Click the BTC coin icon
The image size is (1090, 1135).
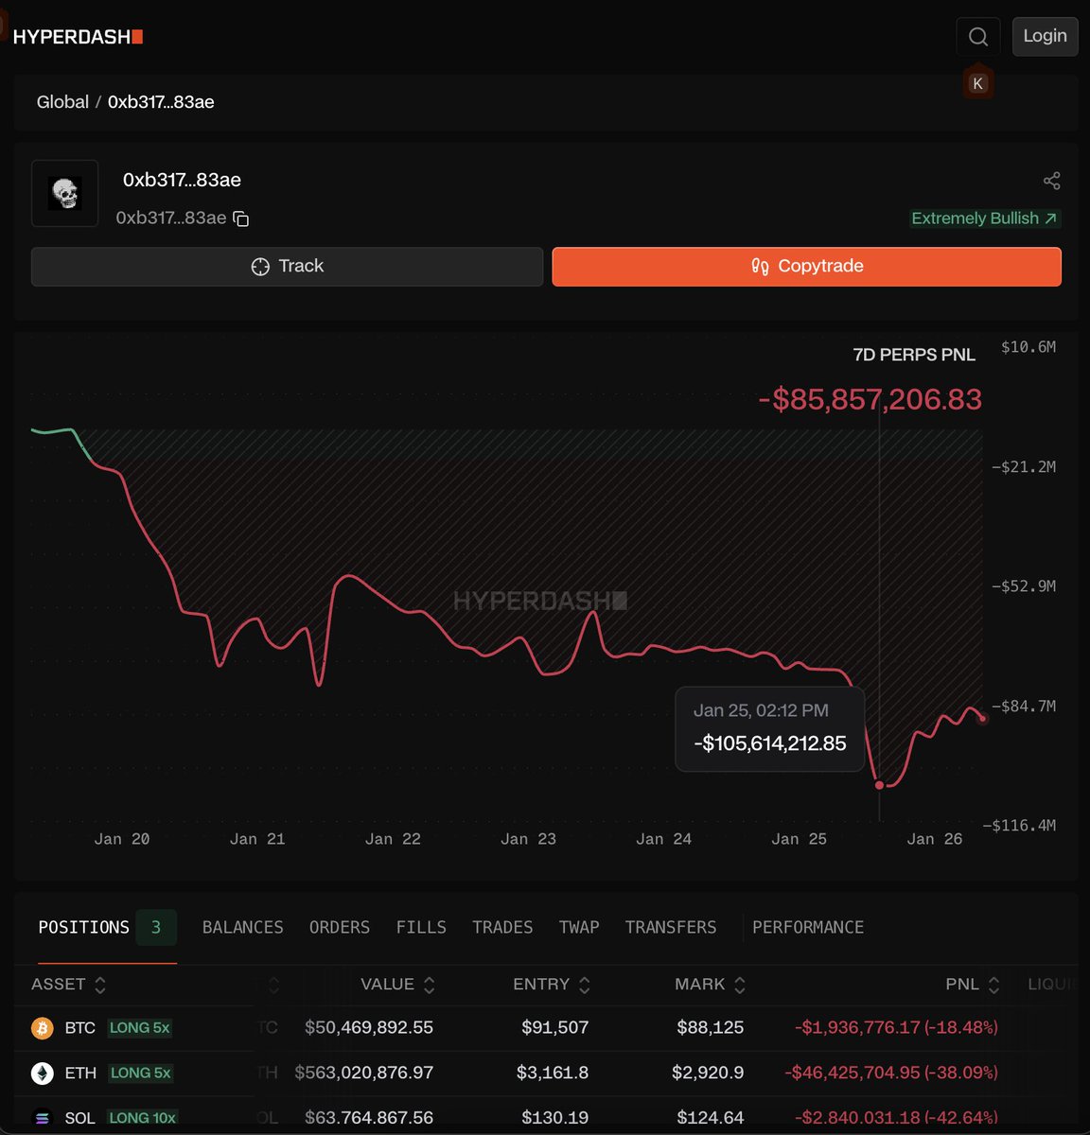pos(43,1028)
